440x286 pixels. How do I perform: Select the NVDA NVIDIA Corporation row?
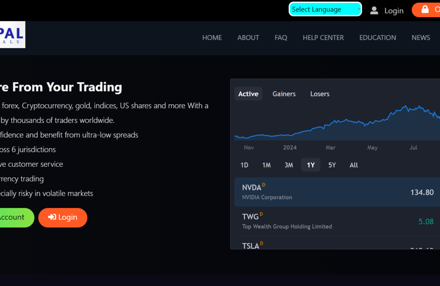click(337, 192)
